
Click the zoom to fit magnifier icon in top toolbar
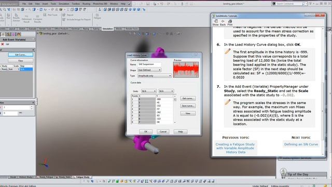coord(5,9)
